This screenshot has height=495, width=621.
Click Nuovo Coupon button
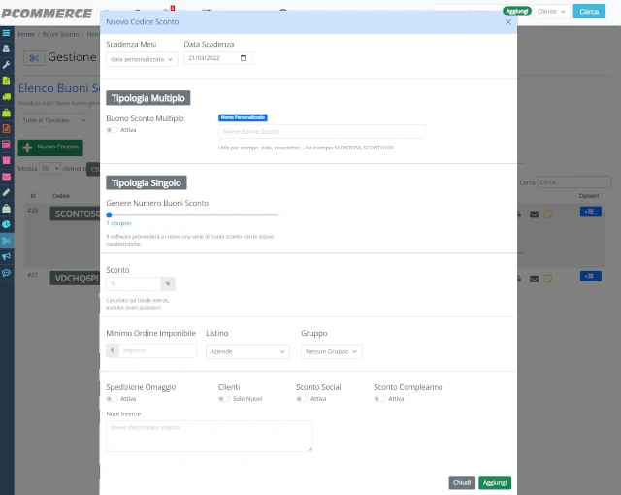pyautogui.click(x=50, y=148)
